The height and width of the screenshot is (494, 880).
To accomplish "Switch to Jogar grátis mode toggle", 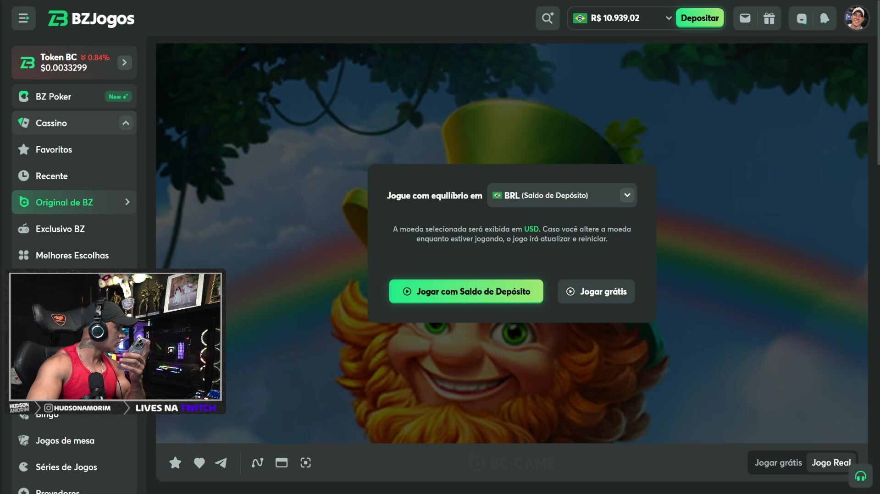I will click(778, 463).
